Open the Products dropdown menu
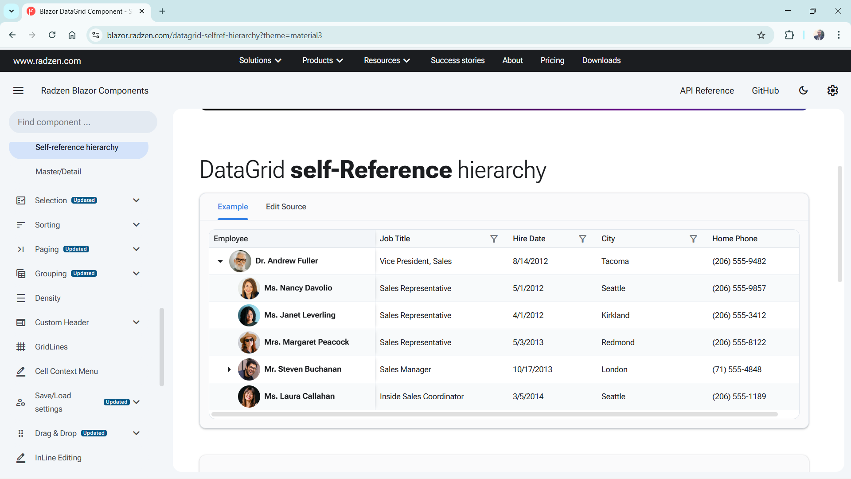 tap(323, 60)
